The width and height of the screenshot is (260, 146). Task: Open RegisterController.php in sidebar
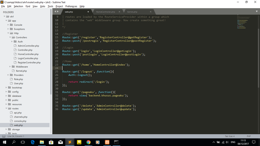[x=29, y=62]
